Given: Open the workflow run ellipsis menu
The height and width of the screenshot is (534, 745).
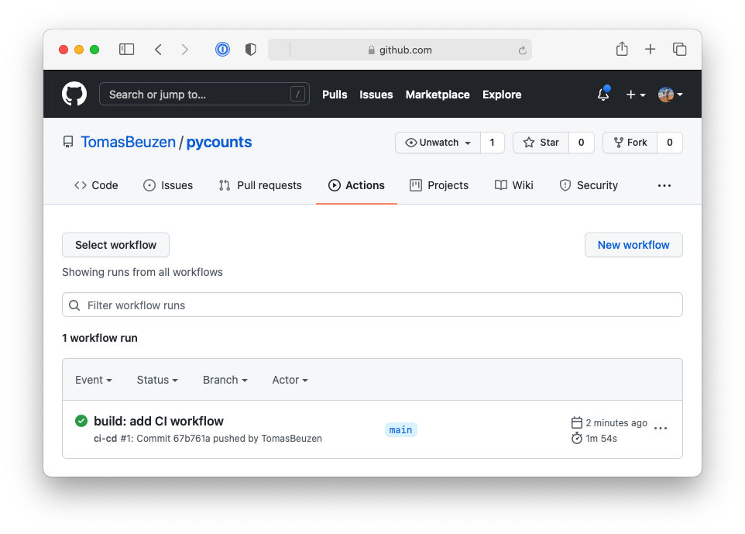Looking at the screenshot, I should pyautogui.click(x=661, y=429).
